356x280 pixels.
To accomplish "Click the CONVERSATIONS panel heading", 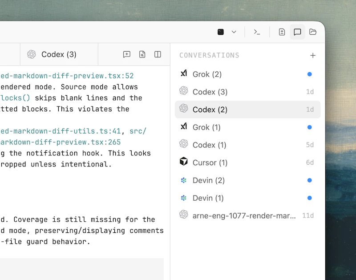I will click(x=209, y=55).
